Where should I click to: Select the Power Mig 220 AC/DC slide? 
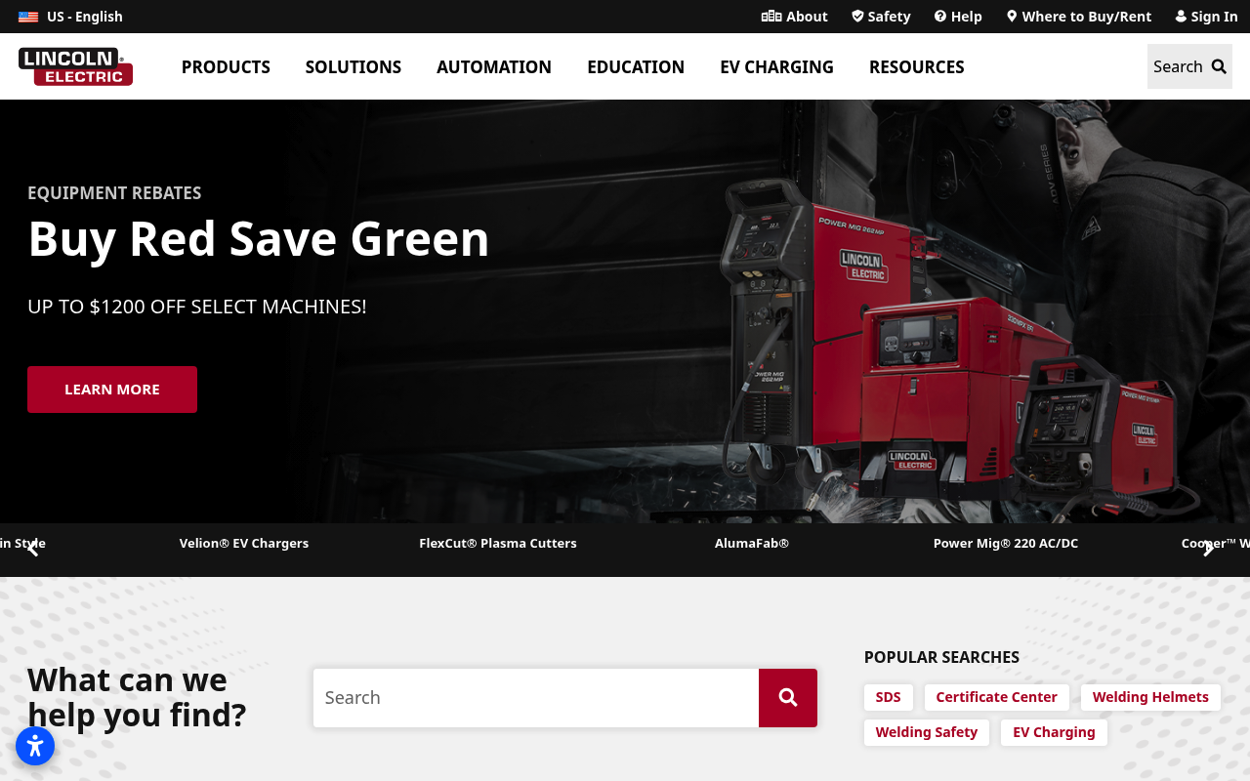(1006, 544)
